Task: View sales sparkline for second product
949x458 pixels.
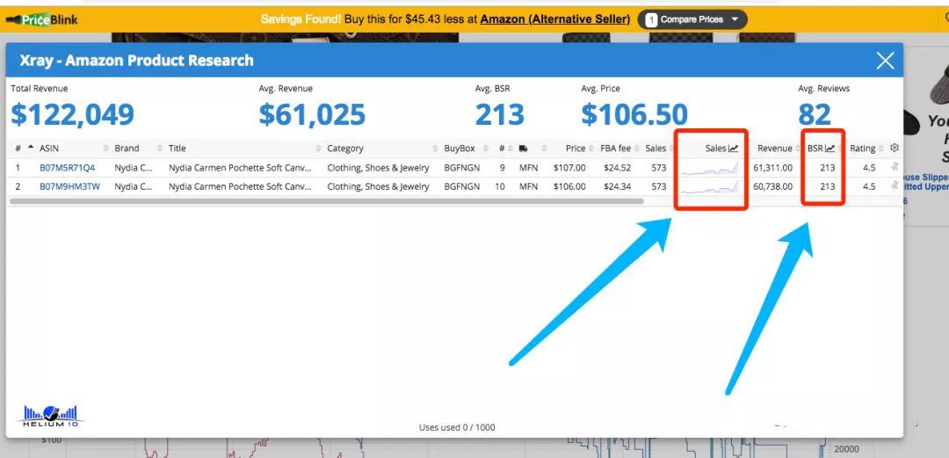Action: [x=709, y=186]
